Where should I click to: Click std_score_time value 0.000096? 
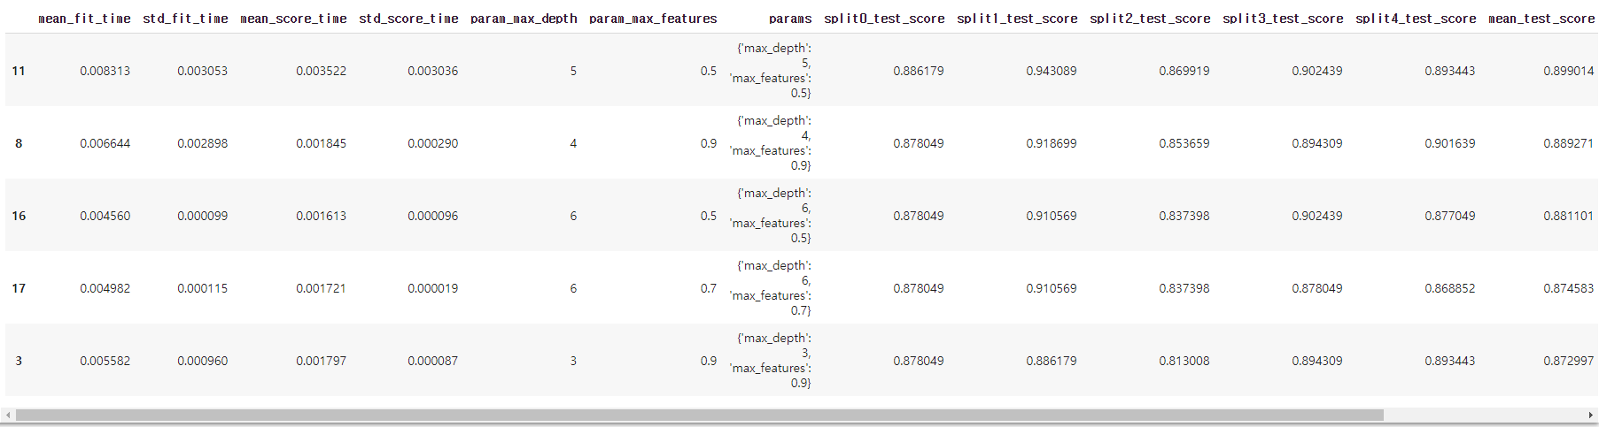[432, 216]
